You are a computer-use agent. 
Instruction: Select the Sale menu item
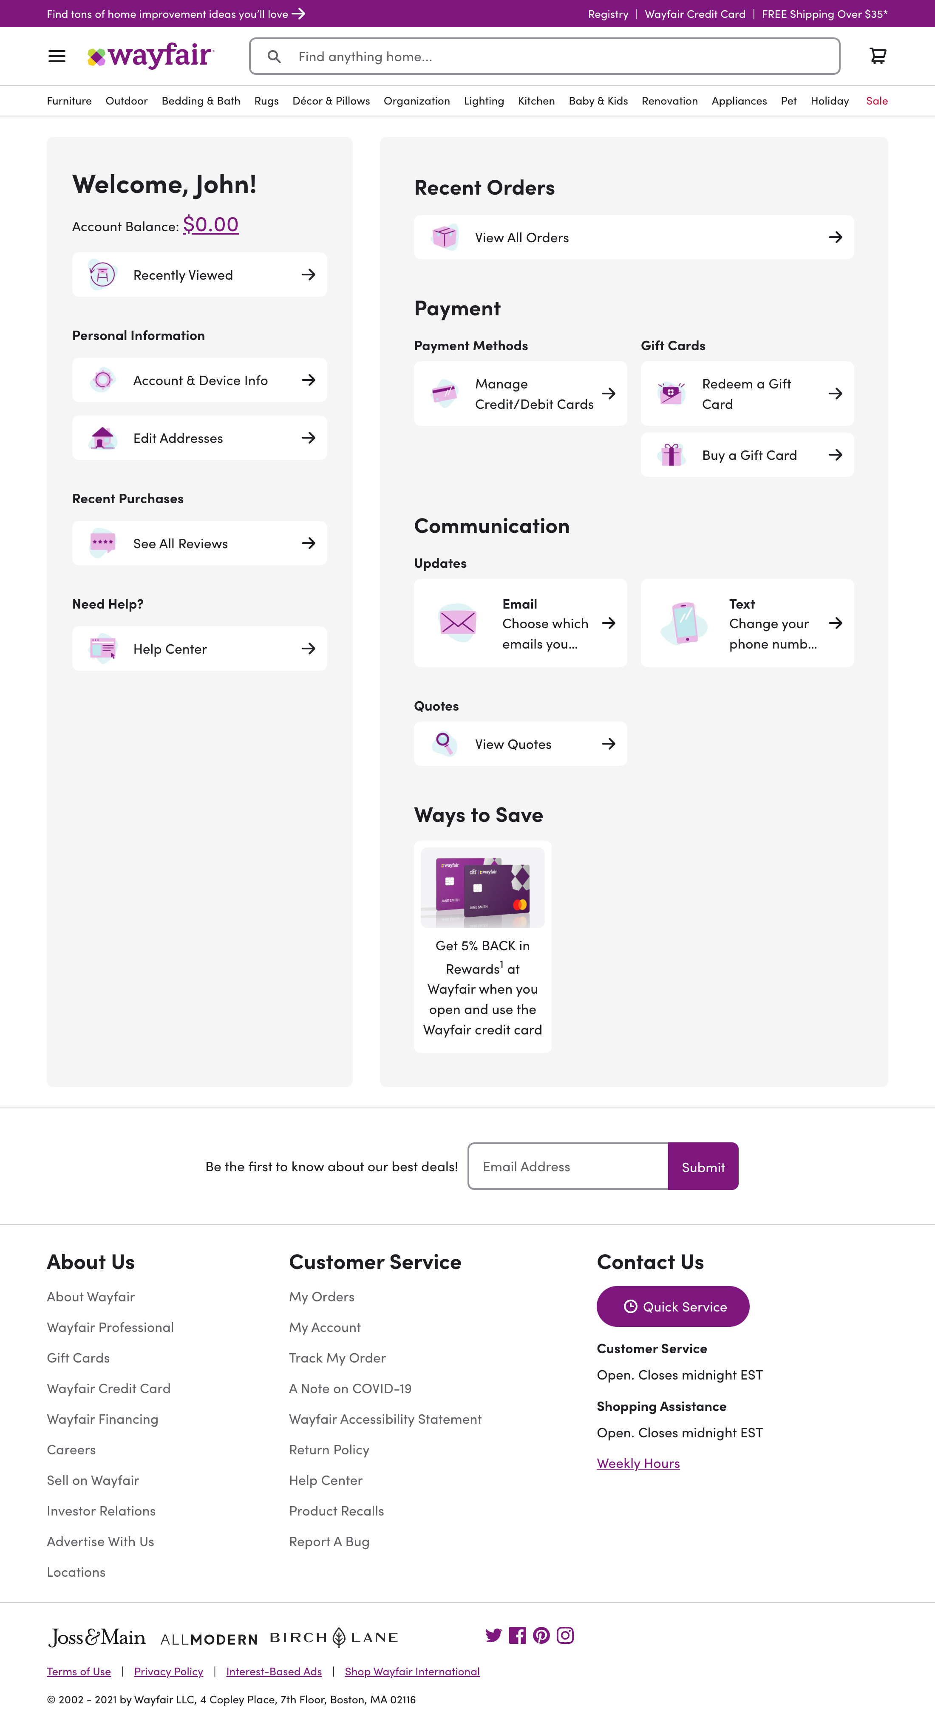point(877,101)
